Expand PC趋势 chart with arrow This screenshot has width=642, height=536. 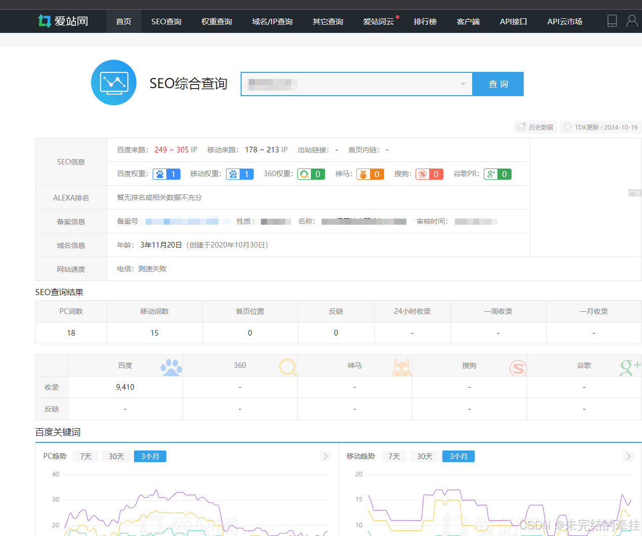click(x=326, y=456)
